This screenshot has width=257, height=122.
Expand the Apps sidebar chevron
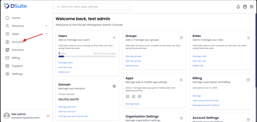[46, 34]
